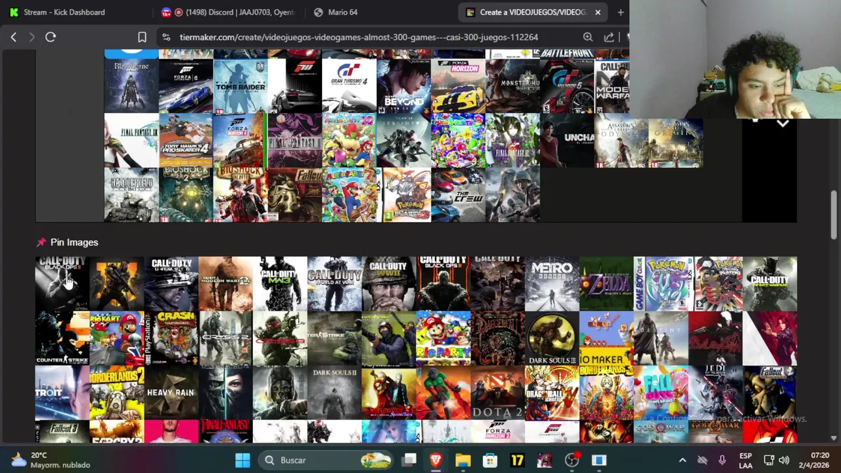Pick the Metro game image
The height and width of the screenshot is (473, 841).
(552, 284)
